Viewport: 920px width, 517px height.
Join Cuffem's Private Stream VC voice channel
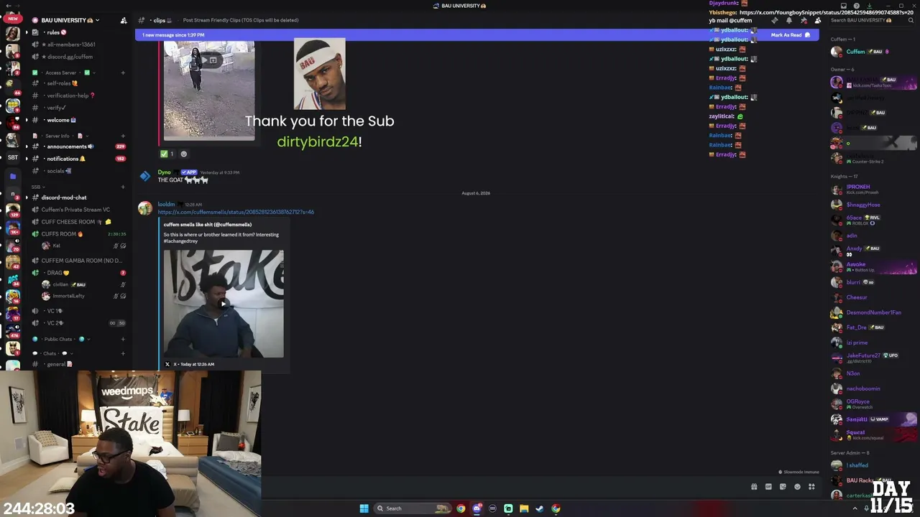point(77,210)
